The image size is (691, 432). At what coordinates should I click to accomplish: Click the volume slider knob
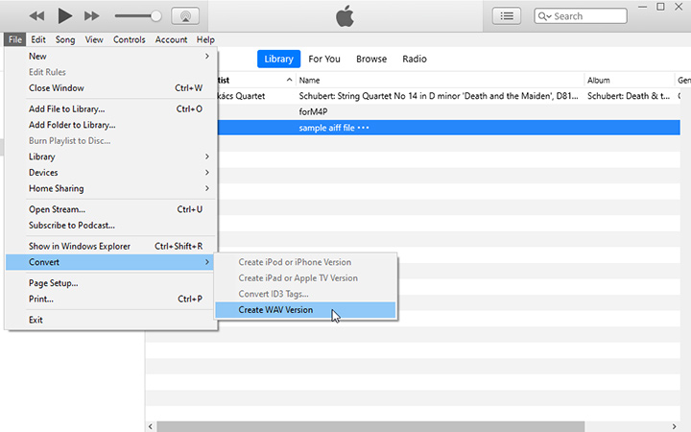(x=155, y=16)
